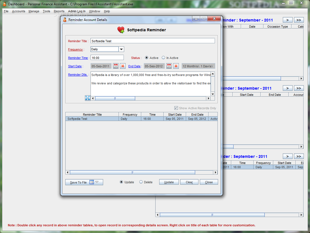Click the Save To File button
310x233 pixels.
tap(84, 182)
